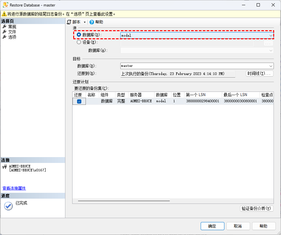Click the server connection icon under 连接
This screenshot has width=281, height=235.
pos(5,167)
